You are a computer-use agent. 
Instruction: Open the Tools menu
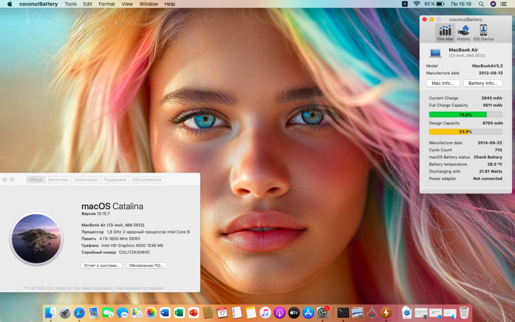click(70, 4)
